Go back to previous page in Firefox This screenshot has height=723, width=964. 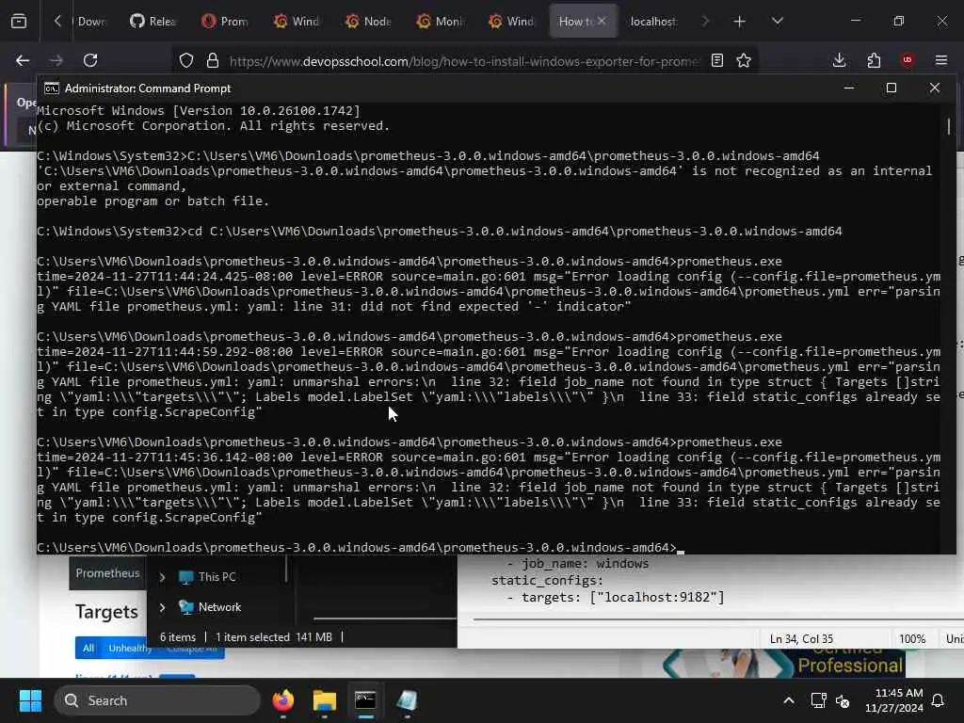pos(23,60)
